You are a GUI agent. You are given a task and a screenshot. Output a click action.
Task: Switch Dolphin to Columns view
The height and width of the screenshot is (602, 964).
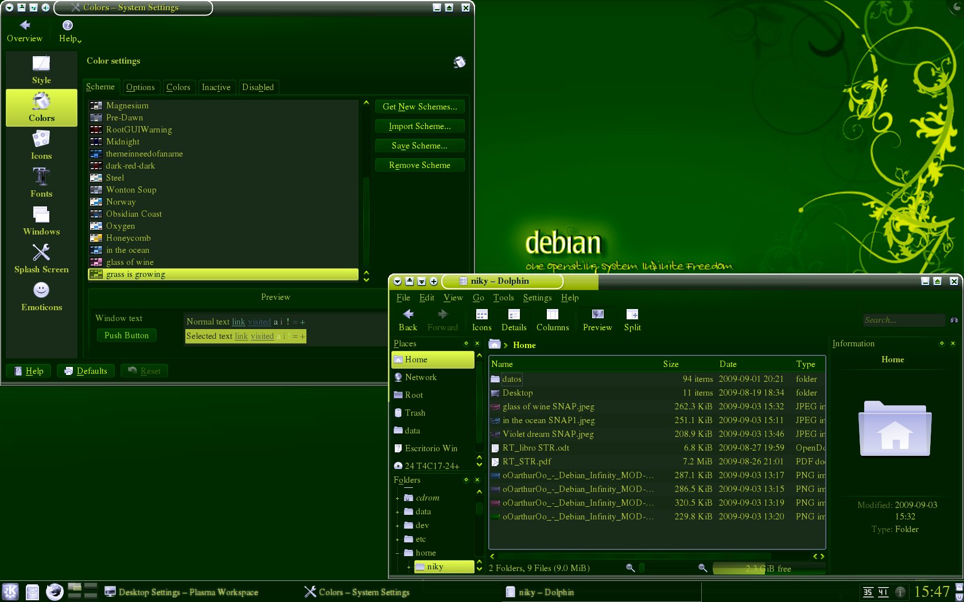coord(553,320)
